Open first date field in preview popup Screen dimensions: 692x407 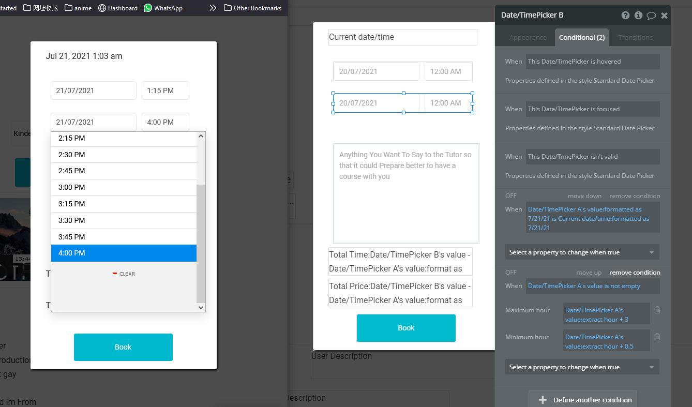(94, 91)
